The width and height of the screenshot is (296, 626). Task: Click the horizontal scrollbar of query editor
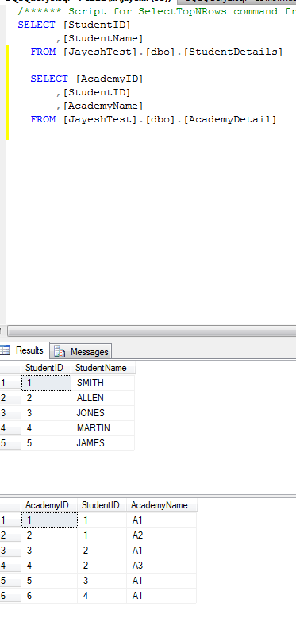[152, 331]
